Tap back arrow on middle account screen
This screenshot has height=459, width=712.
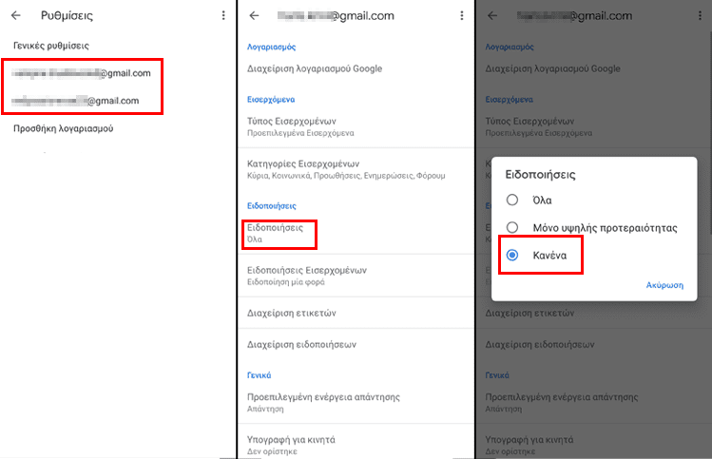point(255,16)
